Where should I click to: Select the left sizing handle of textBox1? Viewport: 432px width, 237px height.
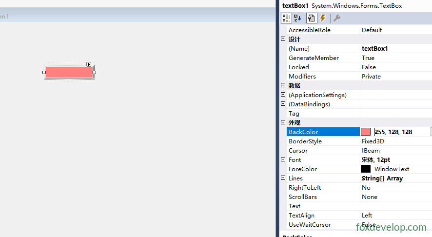point(44,73)
